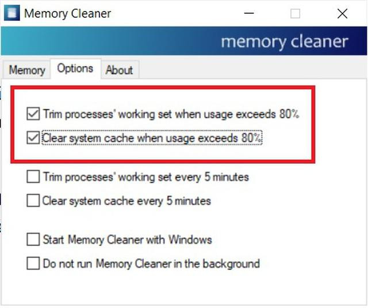Click the grayed-out maximize window button
The width and height of the screenshot is (368, 308).
click(x=296, y=13)
